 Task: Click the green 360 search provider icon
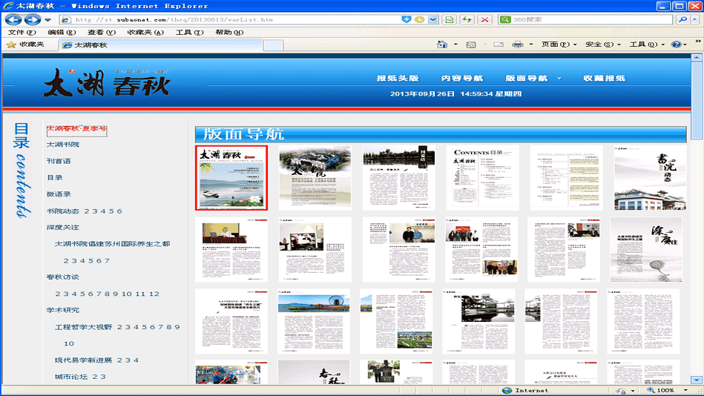click(505, 20)
